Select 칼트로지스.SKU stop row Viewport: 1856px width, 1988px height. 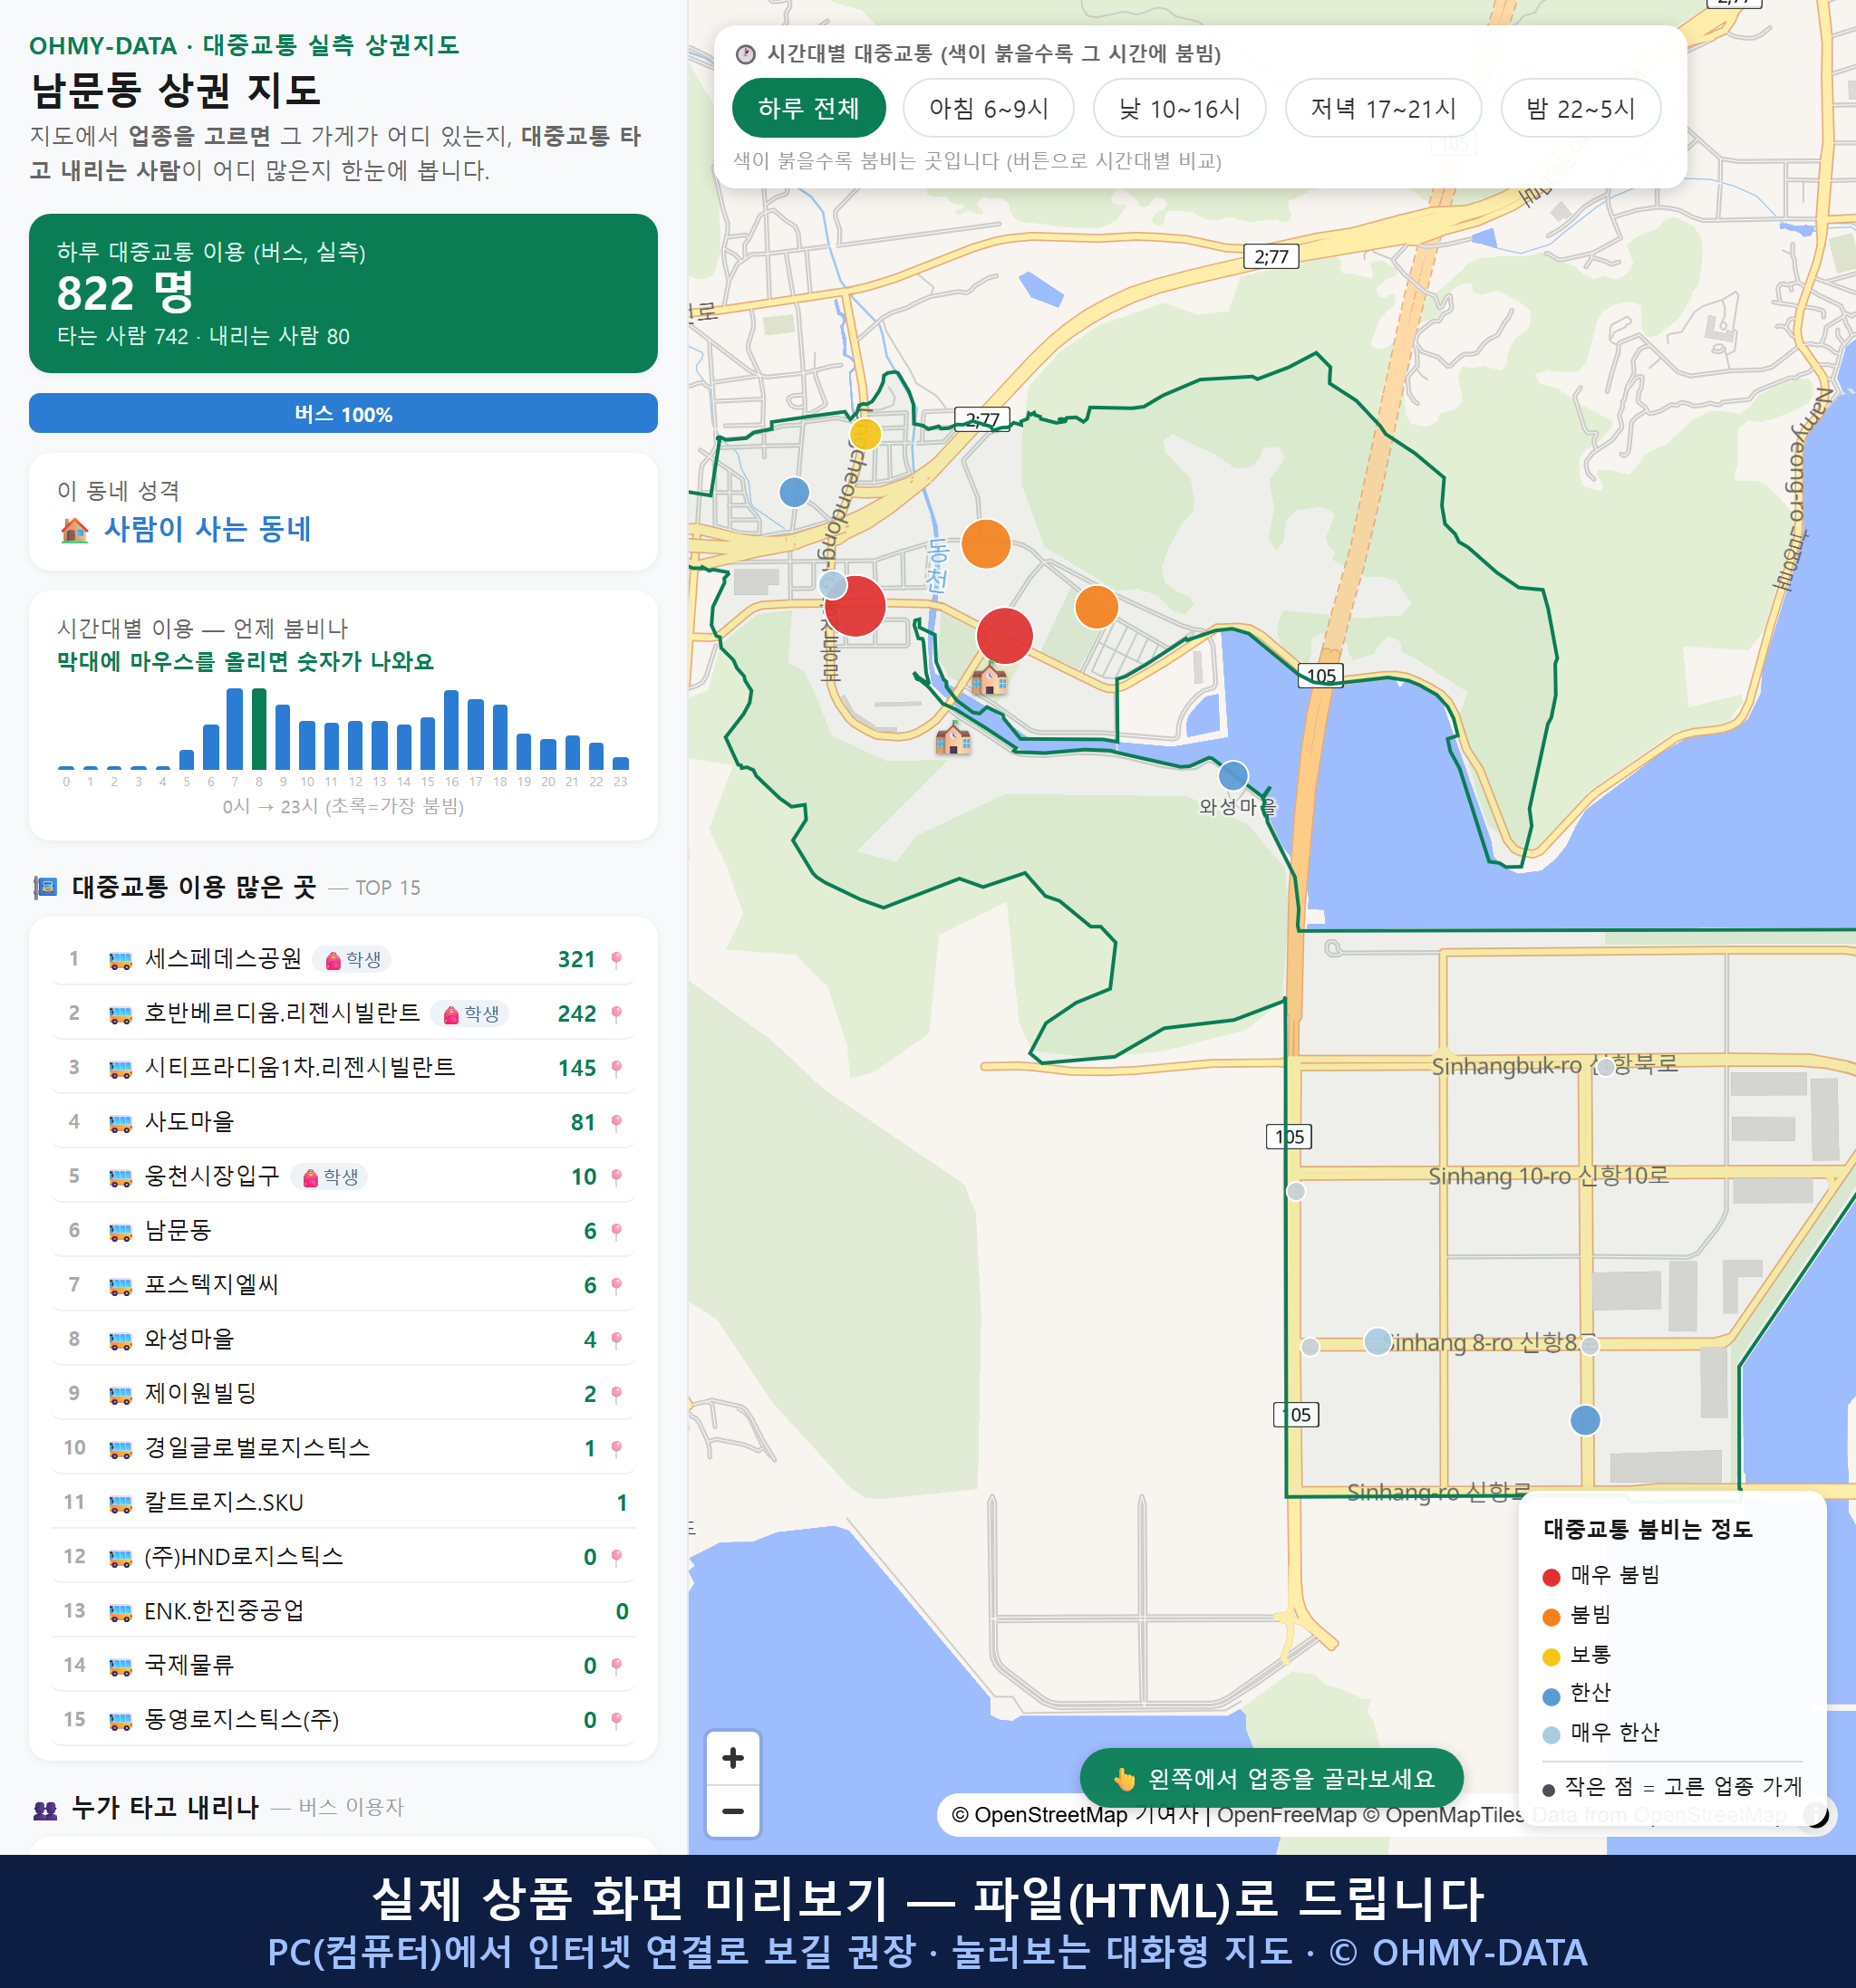(x=343, y=1502)
